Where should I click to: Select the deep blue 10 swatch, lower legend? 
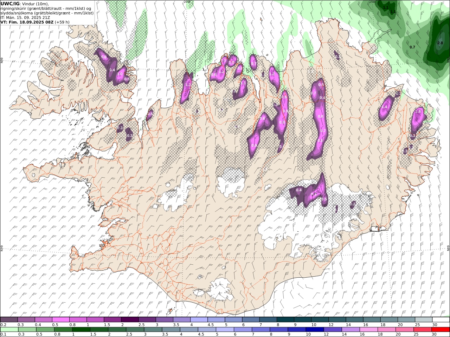coord(315,330)
